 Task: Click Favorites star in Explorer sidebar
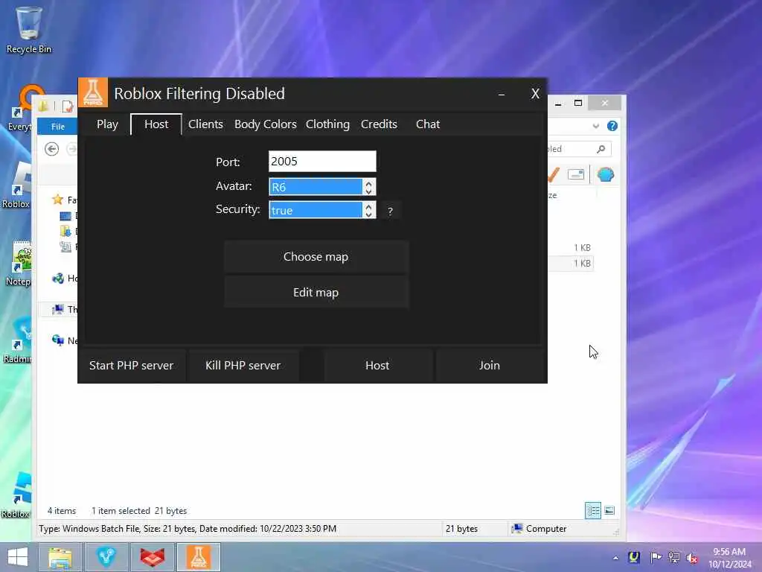(58, 200)
